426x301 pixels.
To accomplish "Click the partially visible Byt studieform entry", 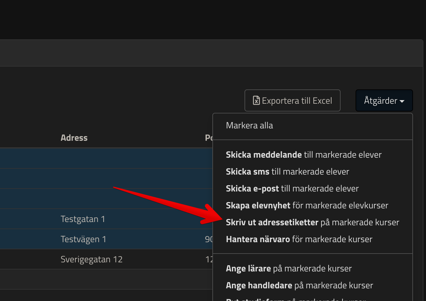I will (295, 299).
